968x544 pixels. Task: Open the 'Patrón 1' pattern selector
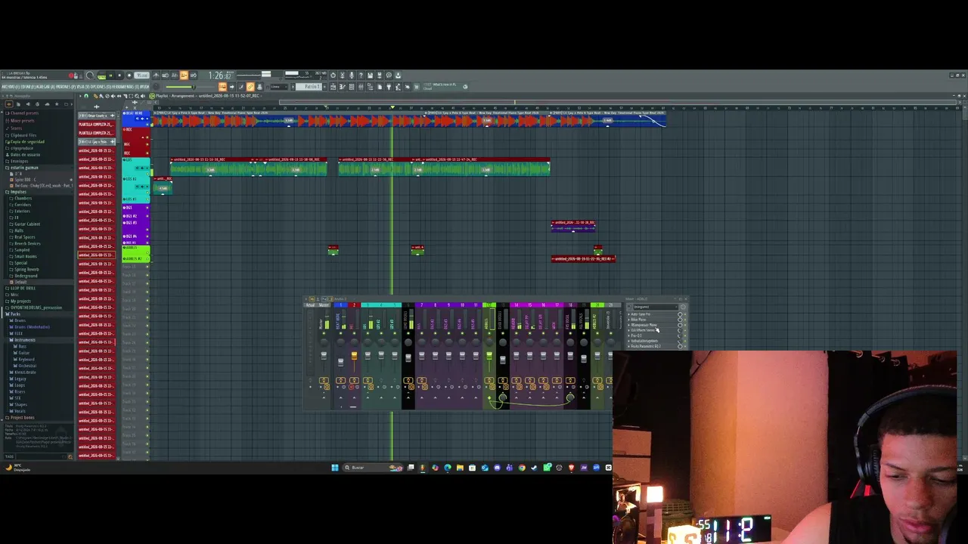point(310,87)
